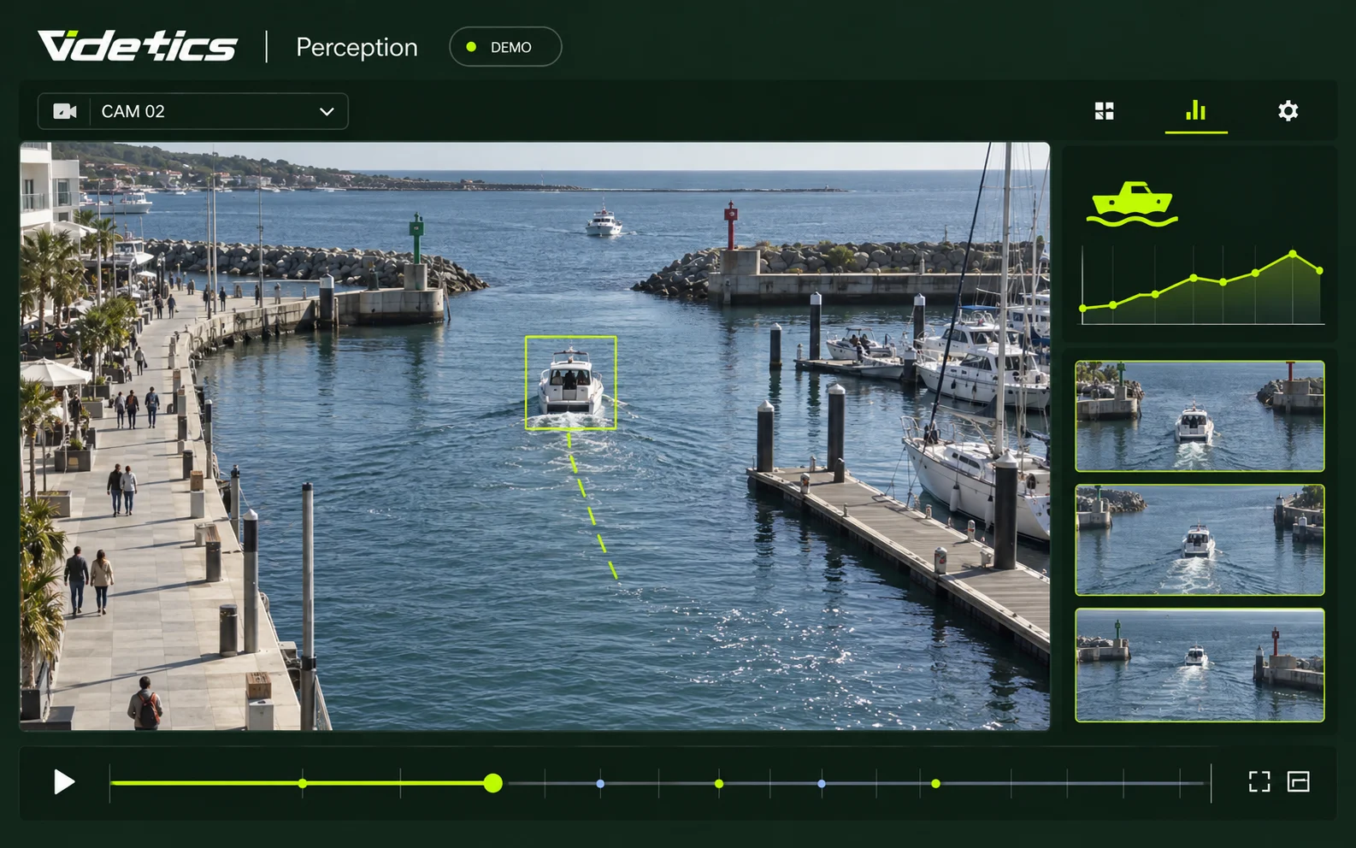Image resolution: width=1356 pixels, height=848 pixels.
Task: Jump to the green marker on played timeline portion
Action: point(303,784)
